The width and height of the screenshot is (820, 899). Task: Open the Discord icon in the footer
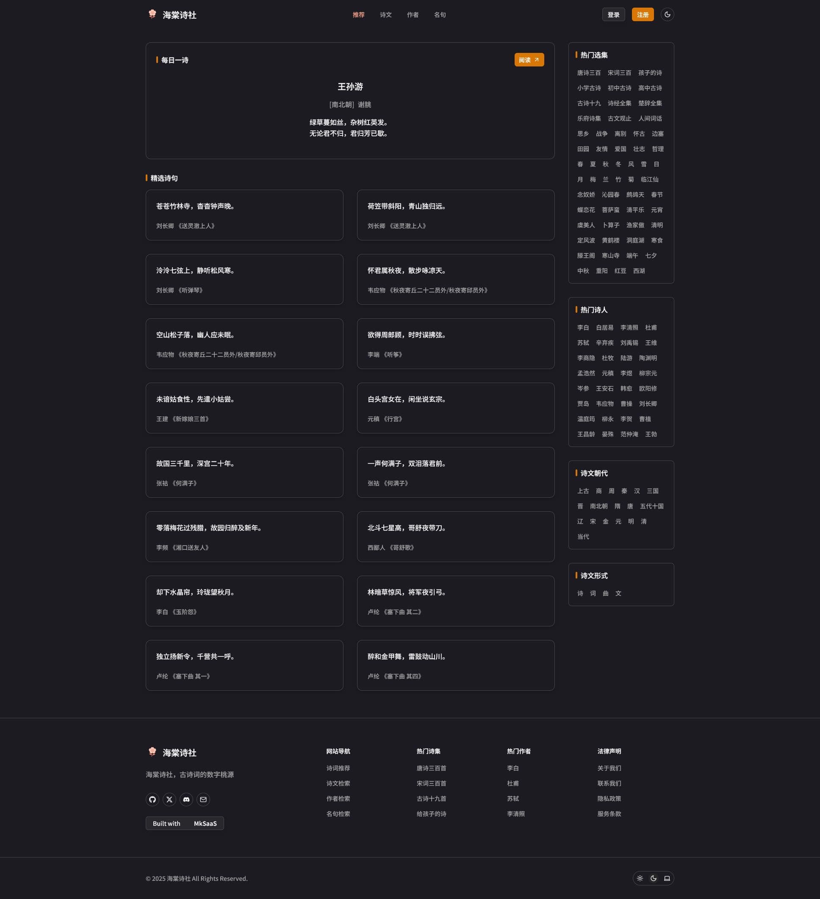click(x=186, y=800)
